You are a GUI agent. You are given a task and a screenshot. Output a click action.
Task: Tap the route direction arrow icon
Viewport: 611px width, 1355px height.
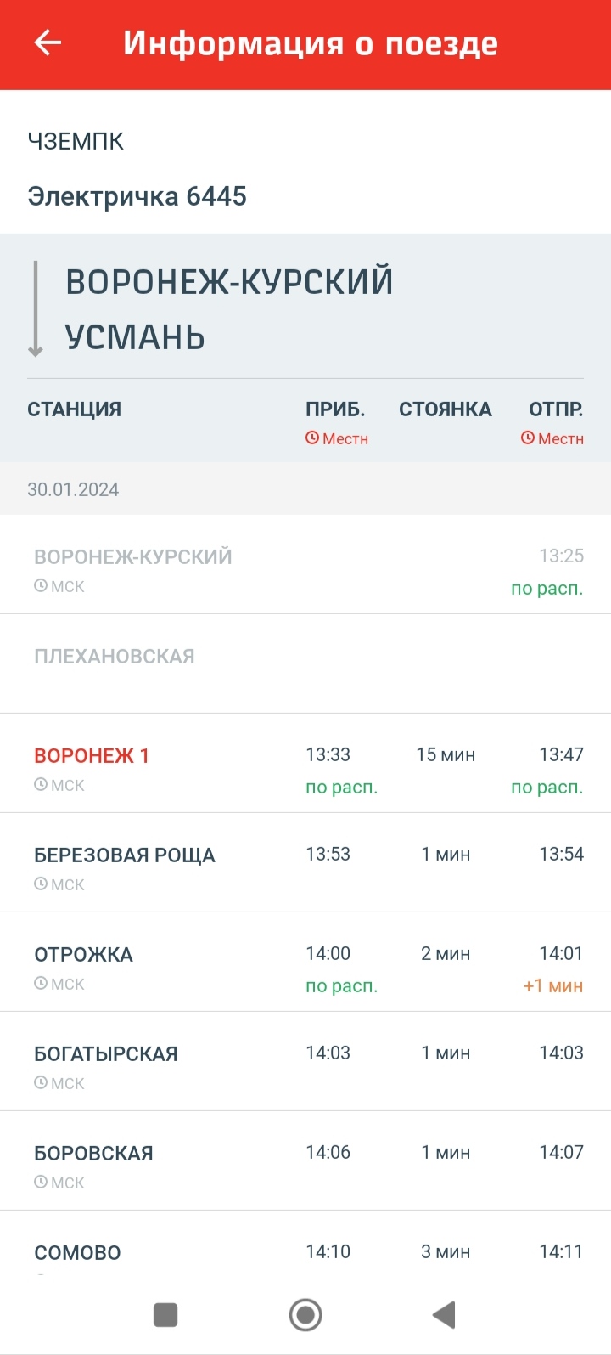coord(36,309)
